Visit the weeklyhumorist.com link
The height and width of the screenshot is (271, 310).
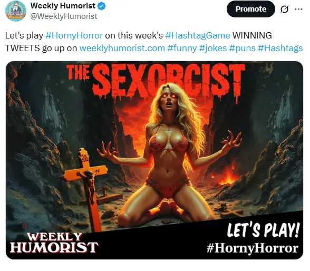(122, 48)
